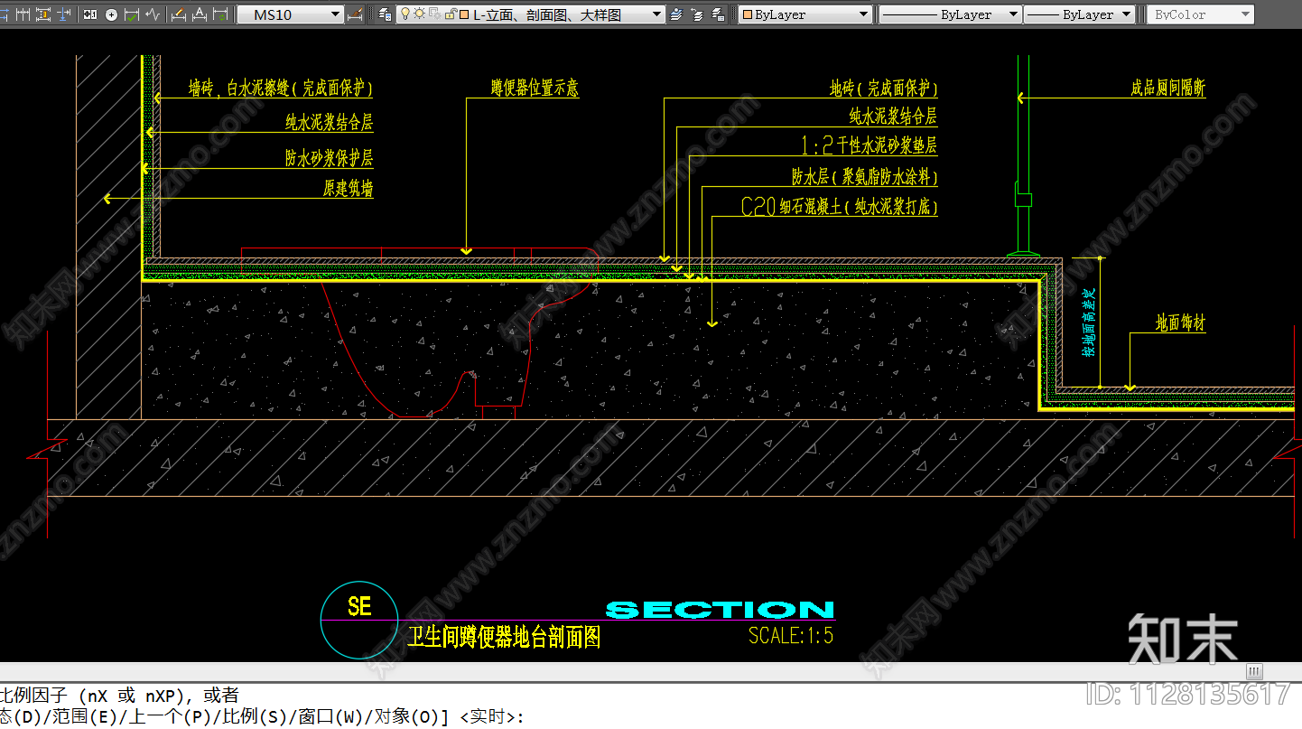Select the Dimension Edit tool

pos(178,14)
